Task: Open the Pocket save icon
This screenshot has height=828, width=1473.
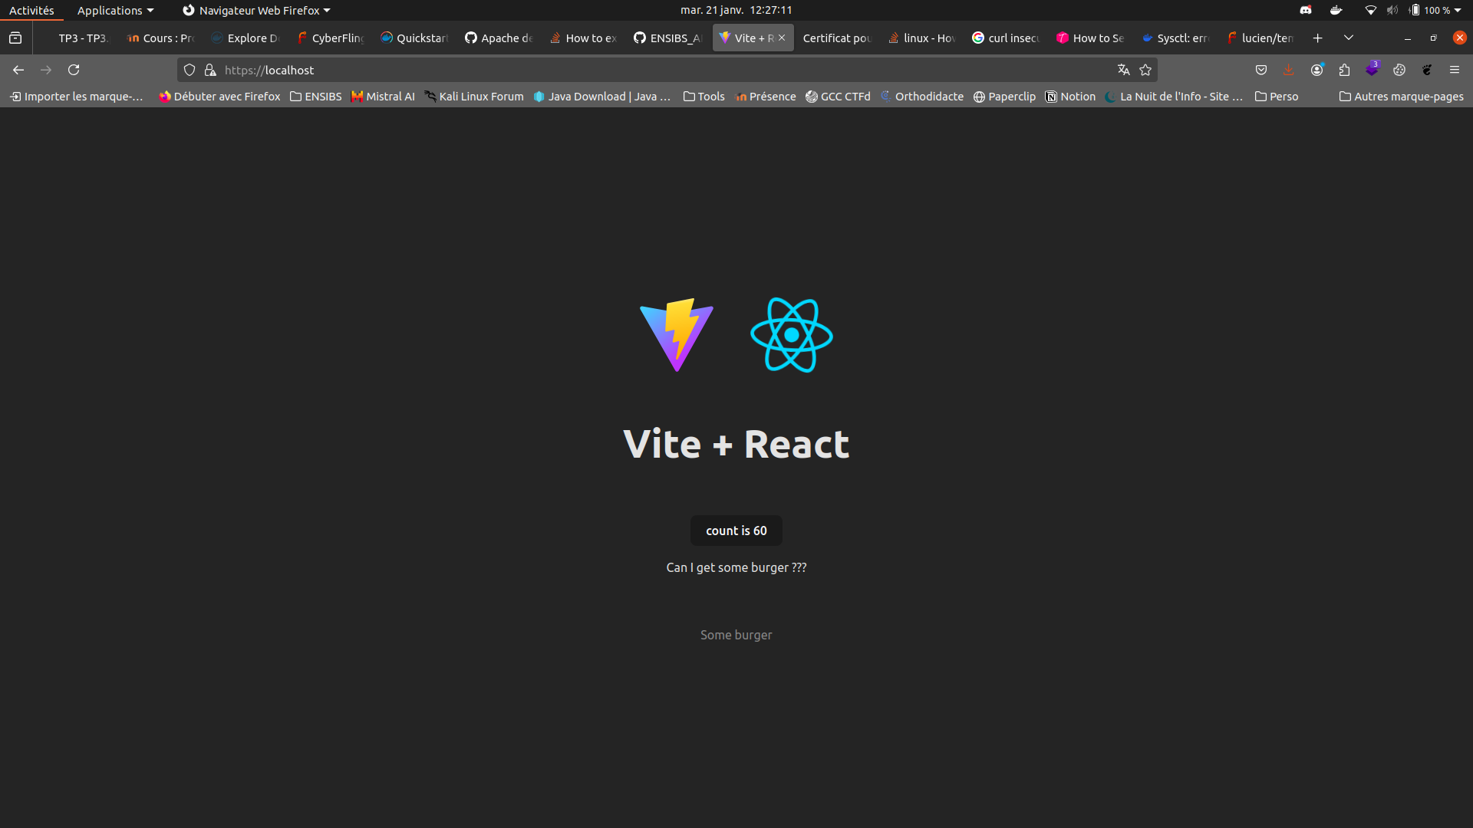Action: [x=1261, y=70]
